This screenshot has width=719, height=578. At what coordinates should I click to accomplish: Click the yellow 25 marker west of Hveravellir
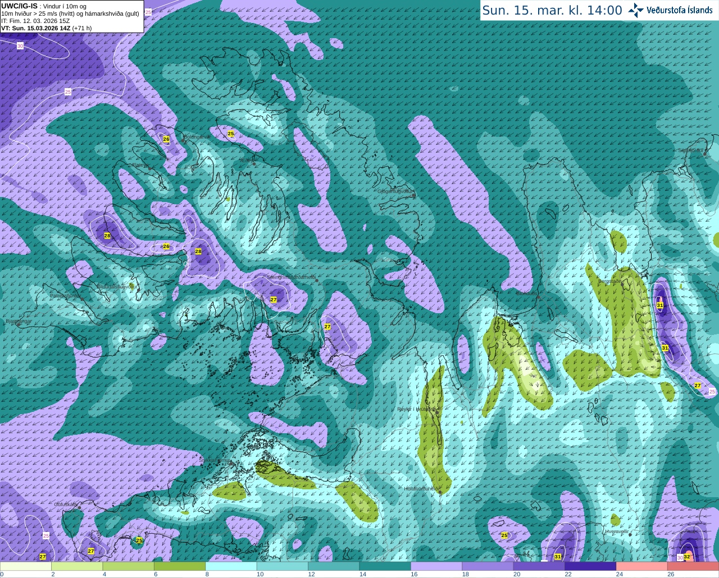click(504, 535)
